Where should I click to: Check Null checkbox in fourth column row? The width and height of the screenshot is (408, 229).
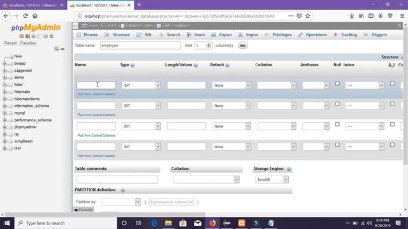click(x=337, y=145)
